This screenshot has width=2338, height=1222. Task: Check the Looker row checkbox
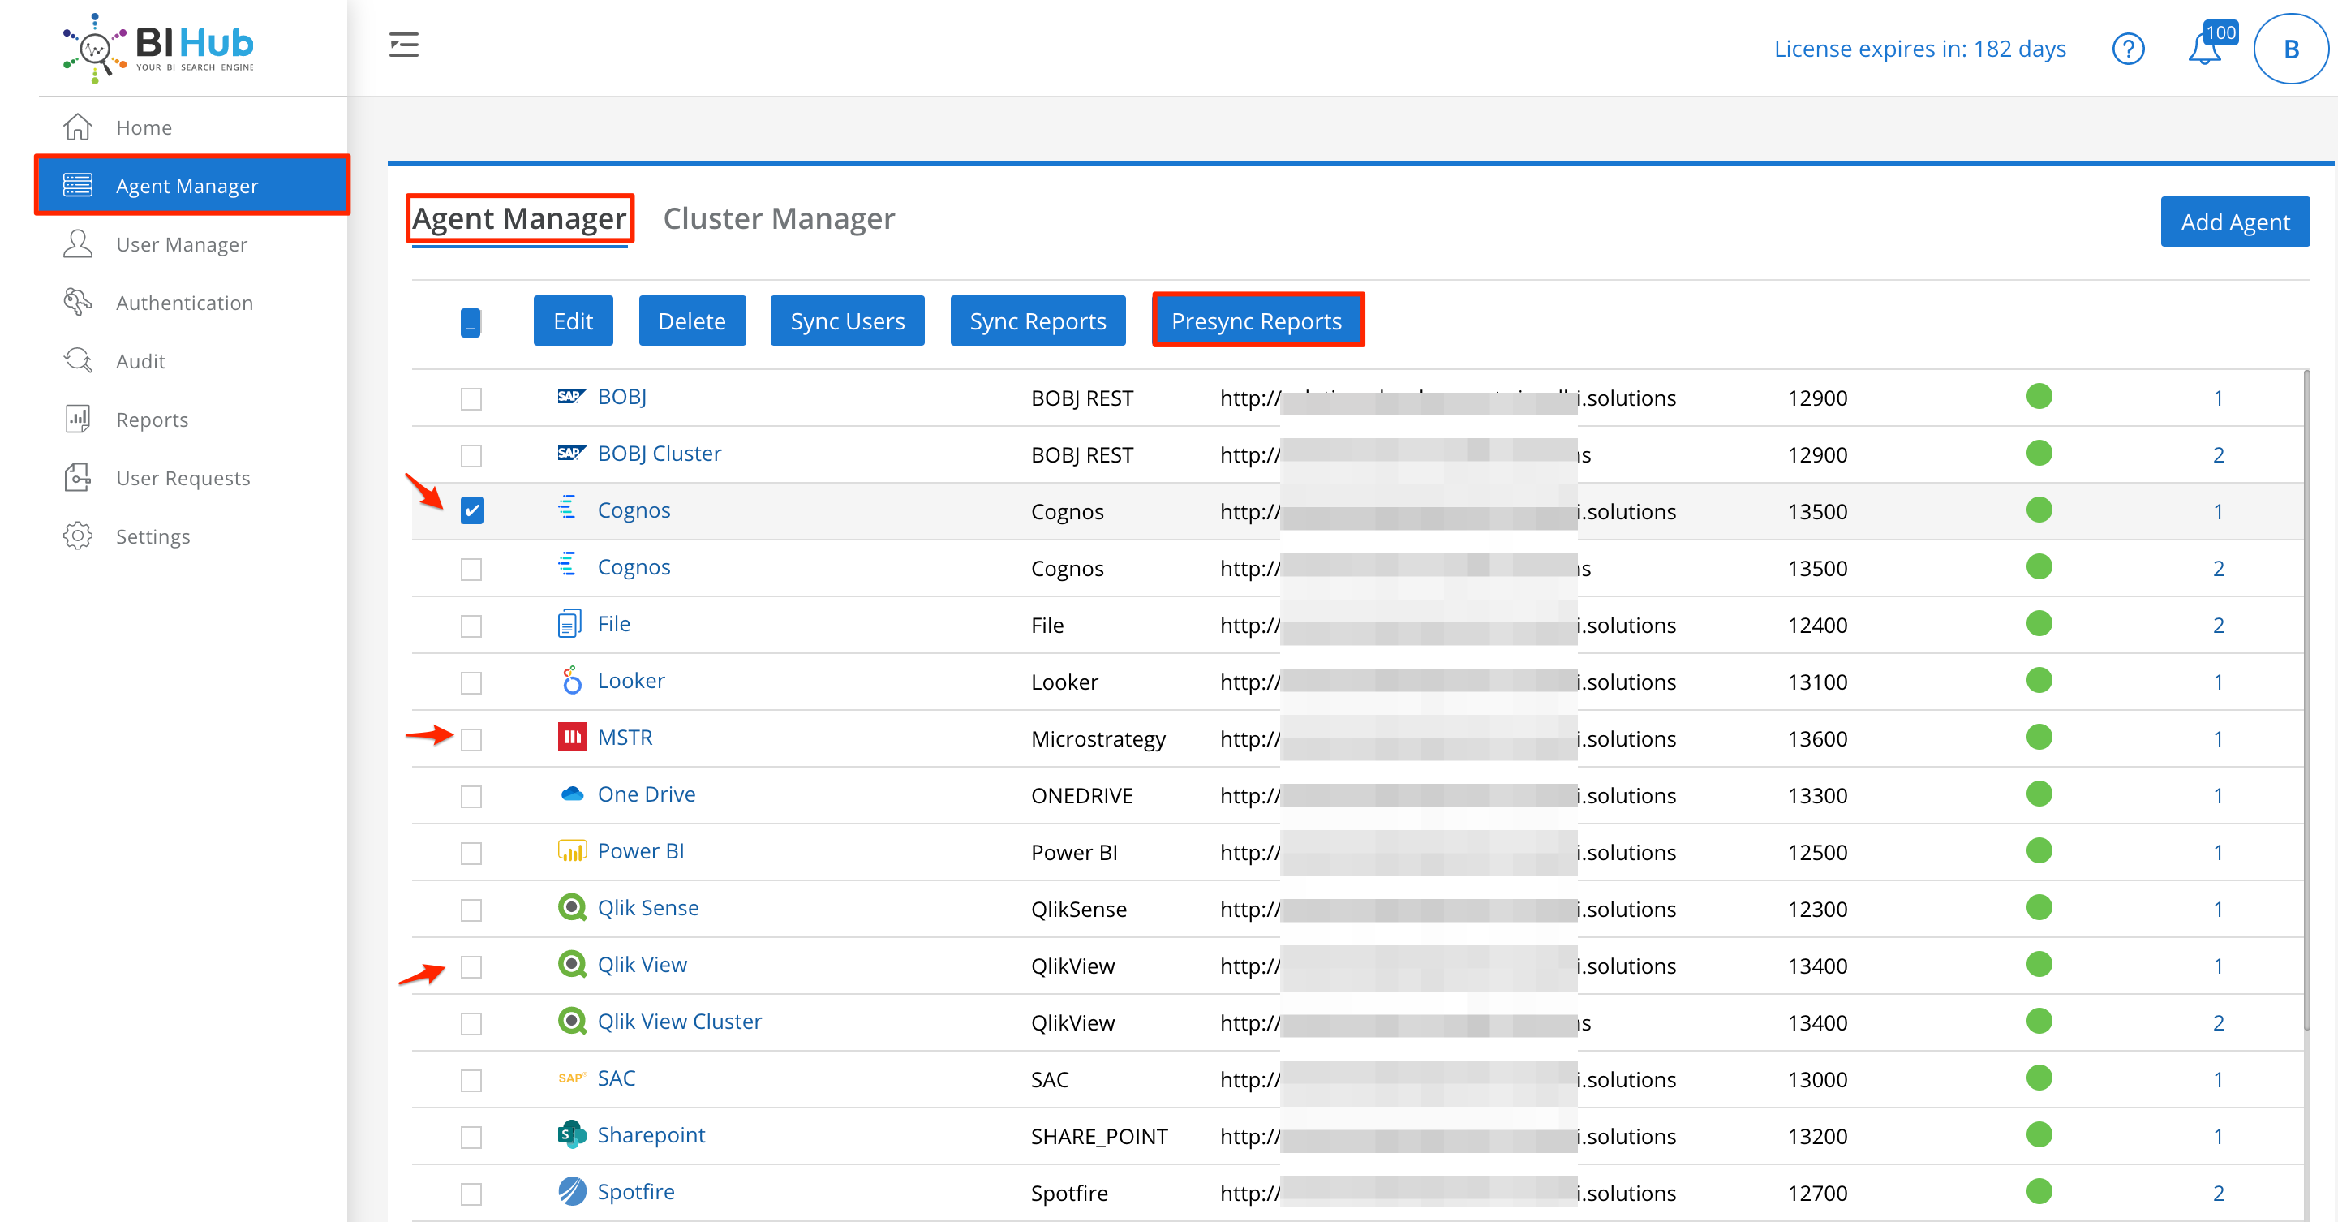(471, 682)
